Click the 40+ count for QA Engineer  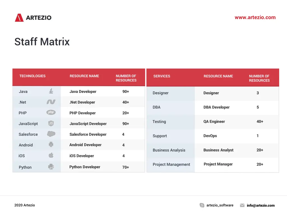point(260,121)
